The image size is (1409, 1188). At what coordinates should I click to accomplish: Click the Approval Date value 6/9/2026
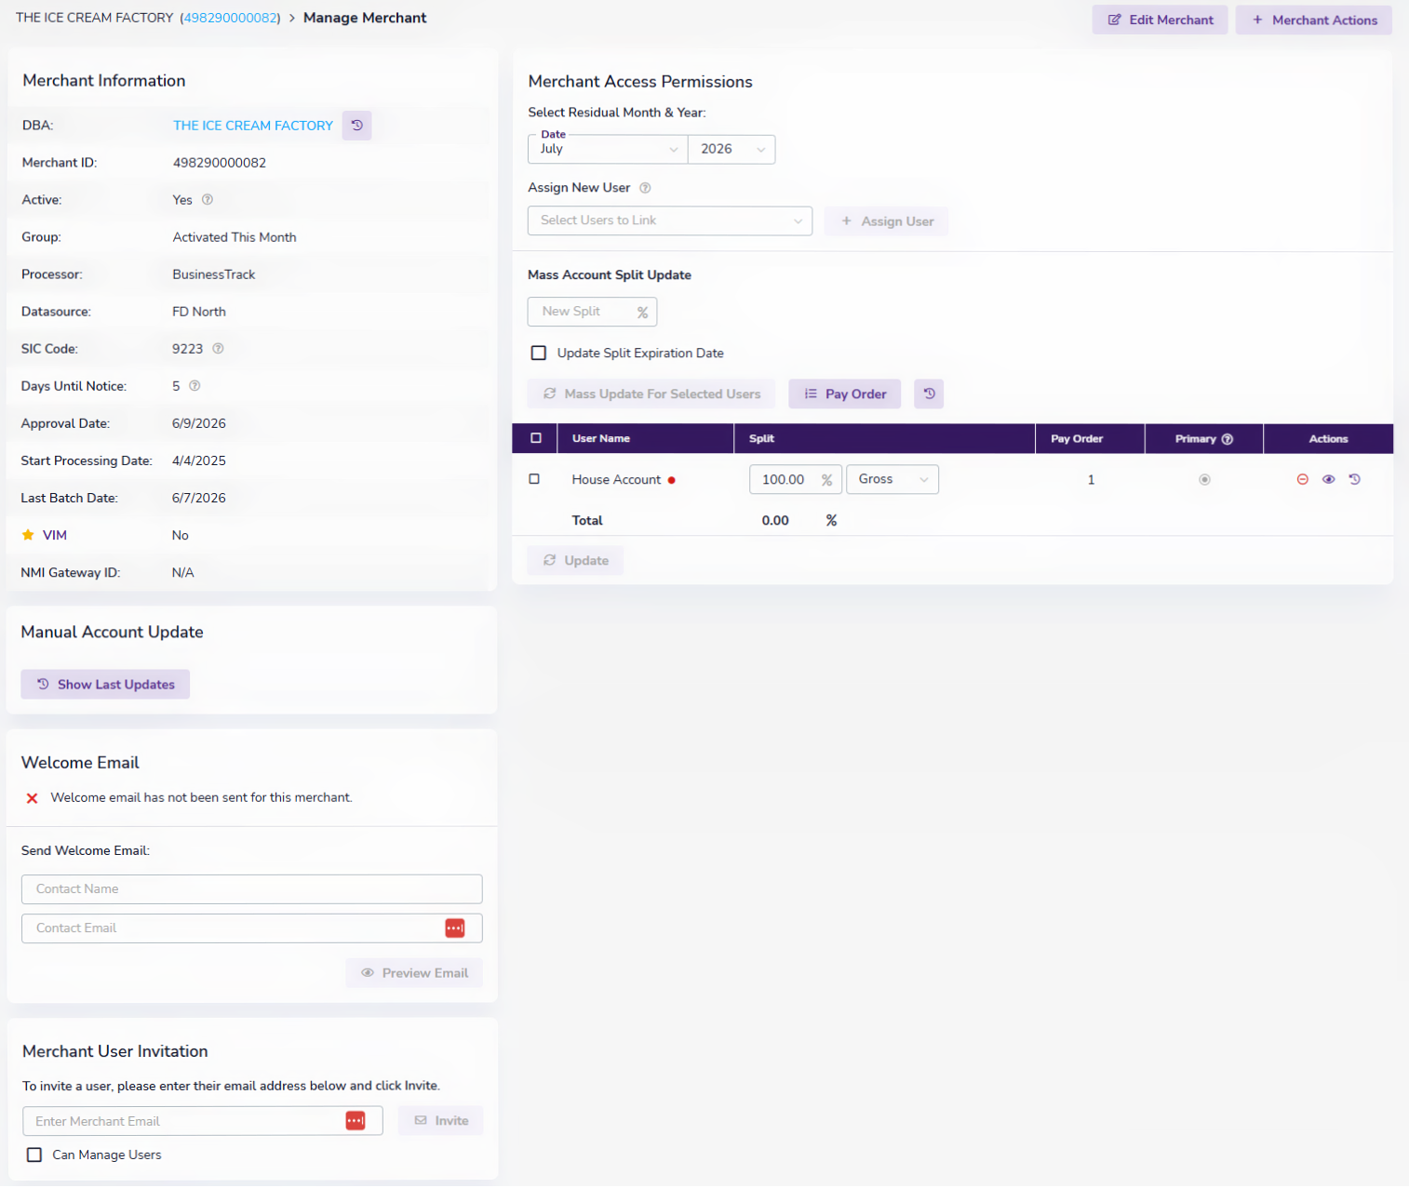tap(199, 423)
